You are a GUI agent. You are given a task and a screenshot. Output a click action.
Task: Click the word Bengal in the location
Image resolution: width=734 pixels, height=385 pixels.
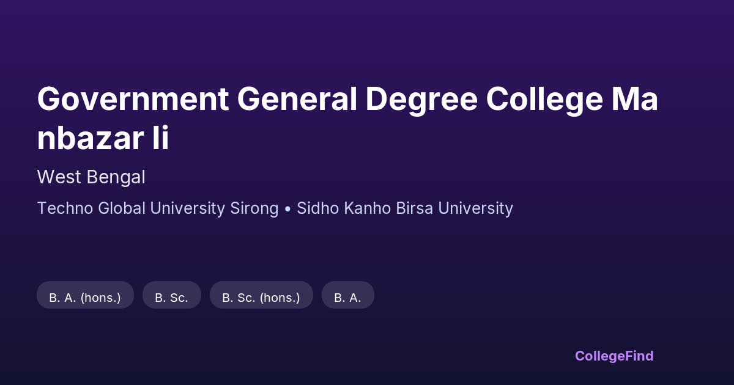click(116, 177)
